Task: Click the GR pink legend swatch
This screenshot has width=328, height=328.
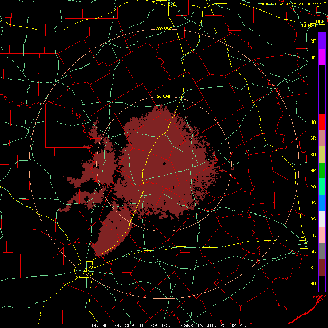Action: point(322,138)
